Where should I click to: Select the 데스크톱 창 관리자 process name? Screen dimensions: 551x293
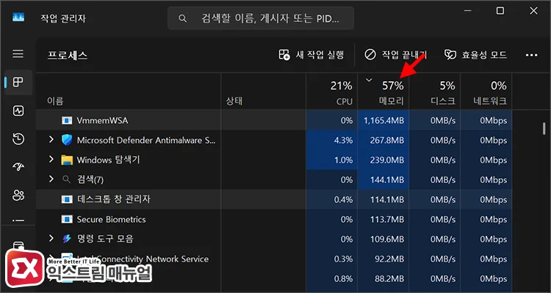pos(113,199)
